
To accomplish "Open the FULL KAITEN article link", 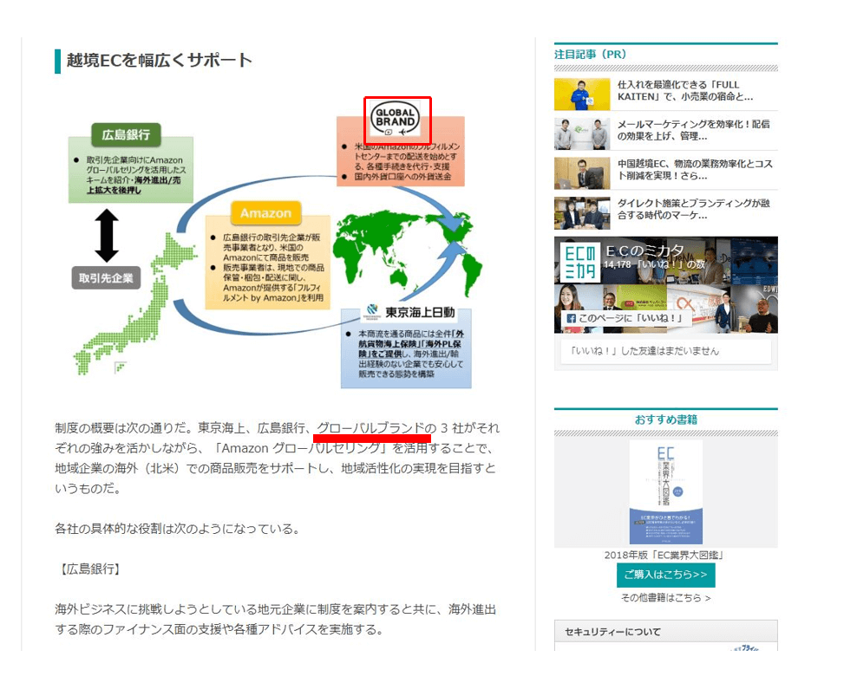I will coord(685,91).
